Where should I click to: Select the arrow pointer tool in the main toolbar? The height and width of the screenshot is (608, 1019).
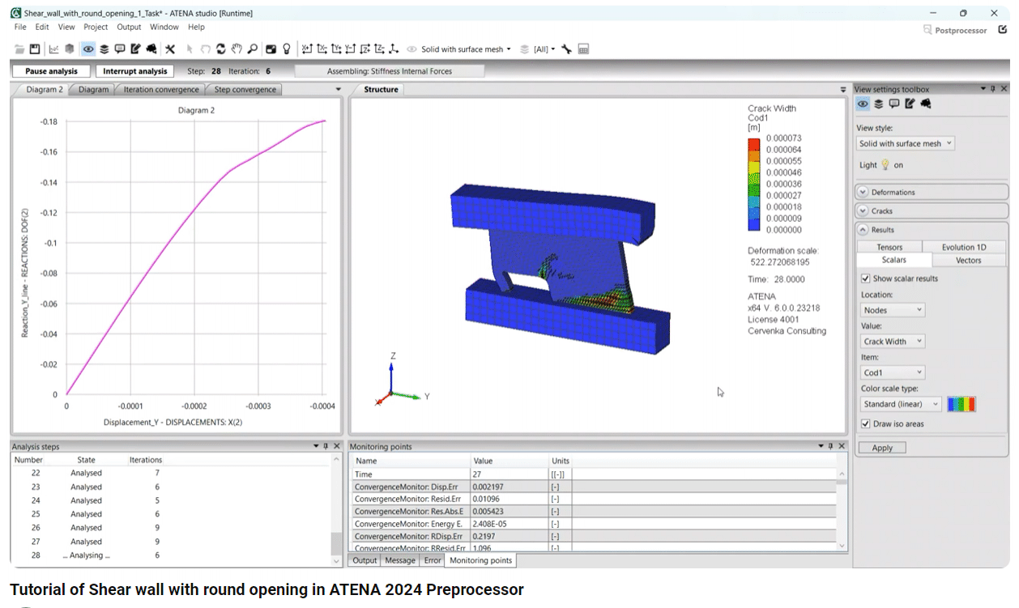tap(190, 49)
